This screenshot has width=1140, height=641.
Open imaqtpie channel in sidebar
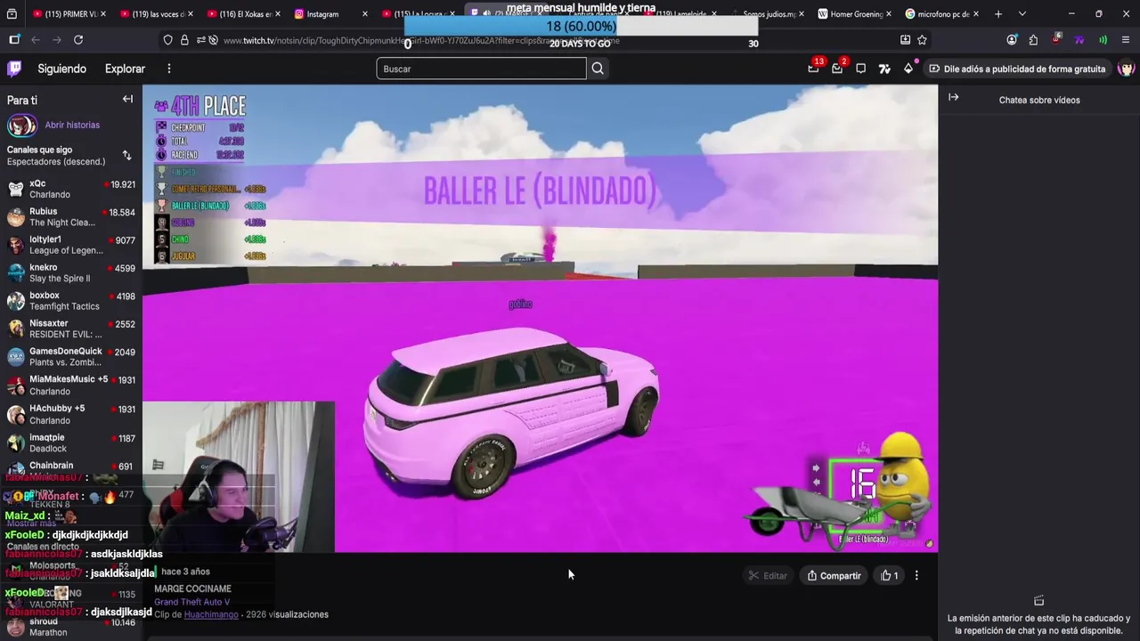pyautogui.click(x=71, y=442)
